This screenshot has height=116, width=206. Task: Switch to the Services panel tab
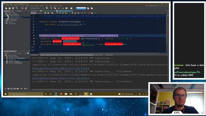coord(19,11)
